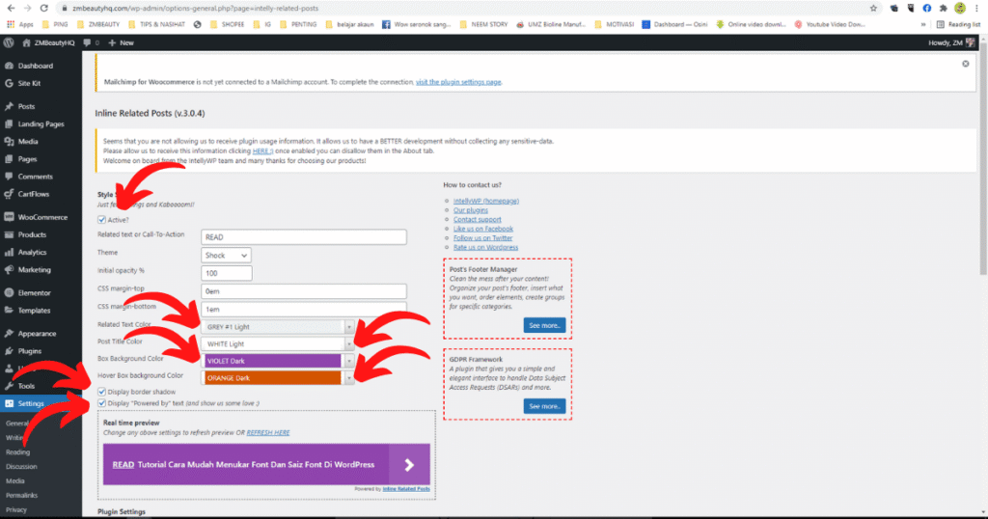This screenshot has height=519, width=988.
Task: Click the Call-To-Action text field
Action: [x=304, y=236]
